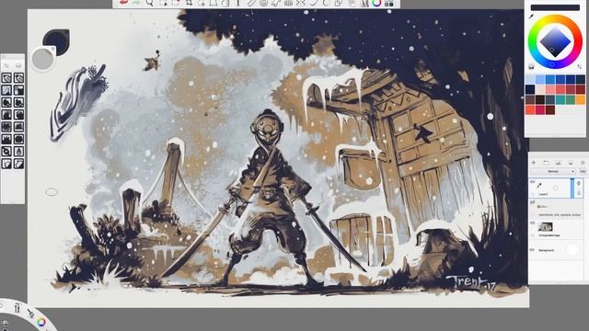This screenshot has height=331, width=589.
Task: Click the current color bar above color wheel
Action: (x=555, y=7)
